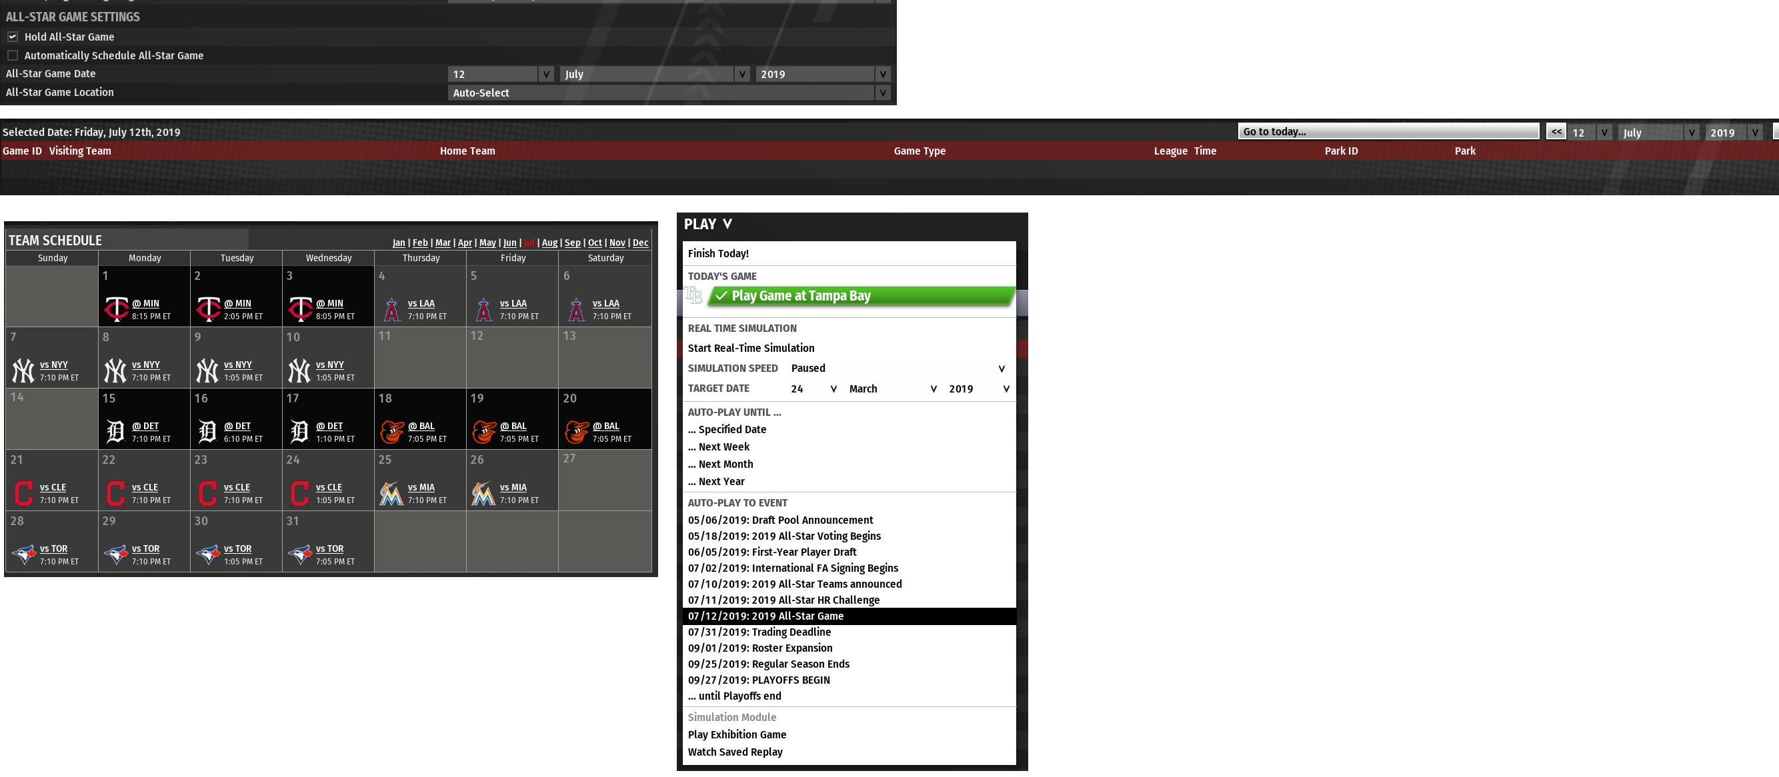Click Orioles logo on July 18
The width and height of the screenshot is (1779, 777).
[x=391, y=432]
